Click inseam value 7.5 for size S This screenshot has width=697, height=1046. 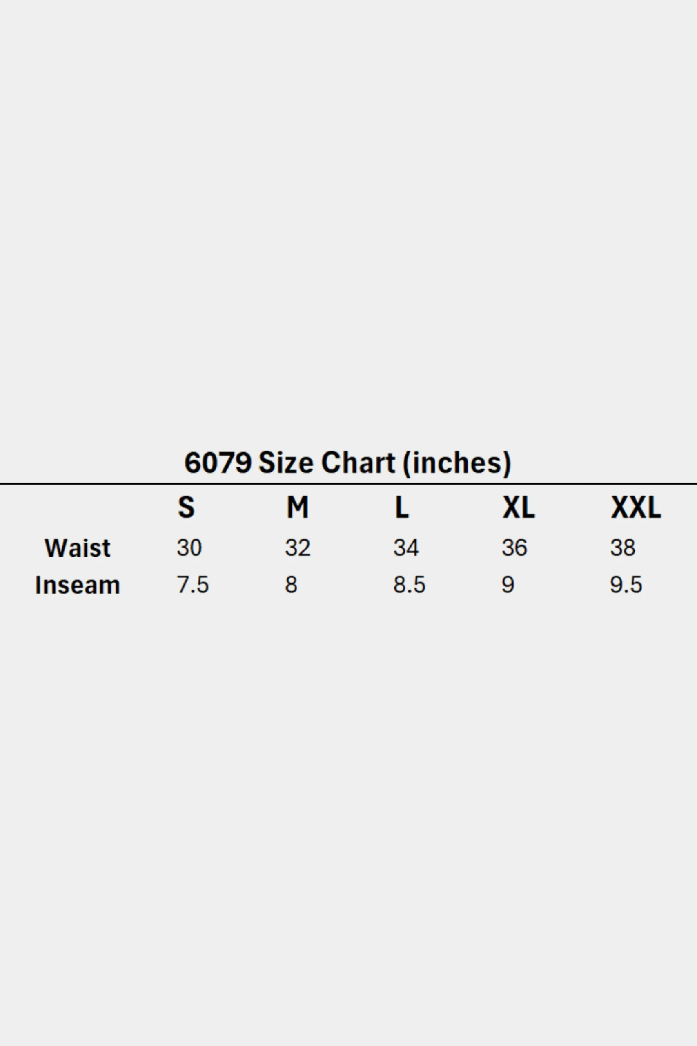[x=193, y=584]
